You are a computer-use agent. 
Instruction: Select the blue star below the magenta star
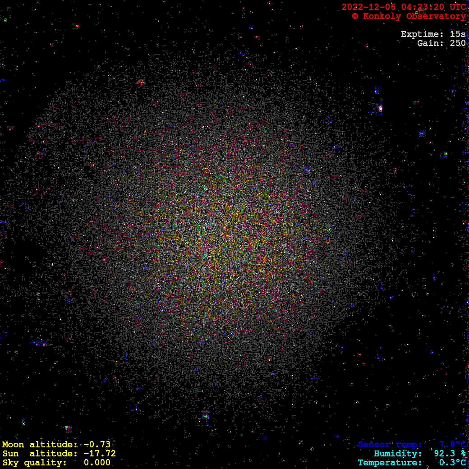click(422, 133)
